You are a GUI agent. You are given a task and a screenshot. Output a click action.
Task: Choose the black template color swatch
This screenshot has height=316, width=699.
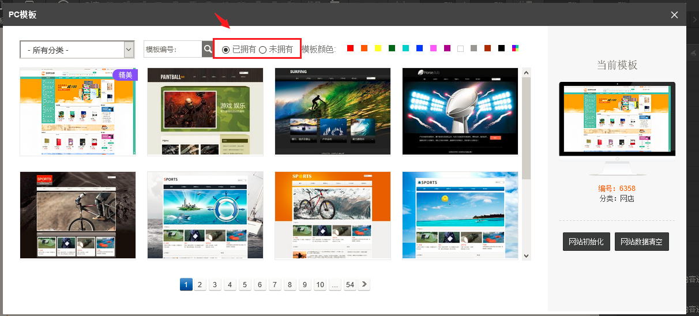tap(502, 48)
